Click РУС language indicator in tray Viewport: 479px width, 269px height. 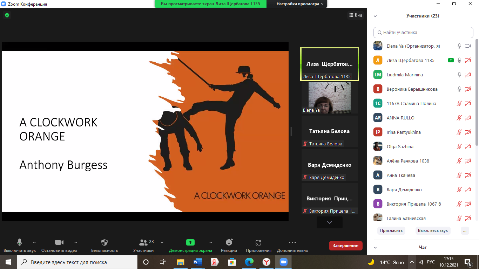coord(431,262)
